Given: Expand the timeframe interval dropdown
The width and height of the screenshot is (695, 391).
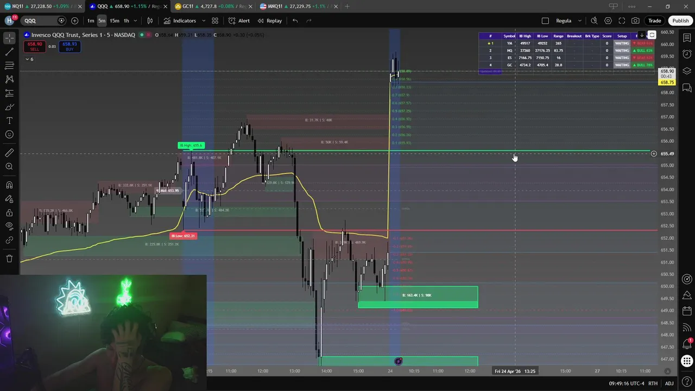Looking at the screenshot, I should point(135,21).
